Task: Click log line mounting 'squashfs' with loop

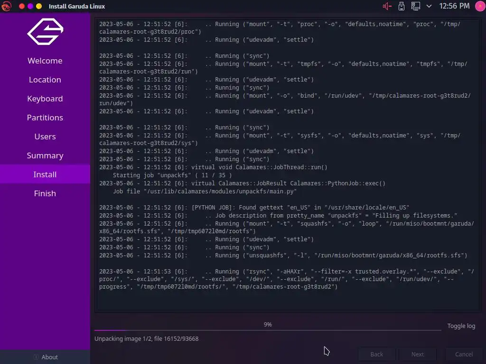Action: point(287,227)
